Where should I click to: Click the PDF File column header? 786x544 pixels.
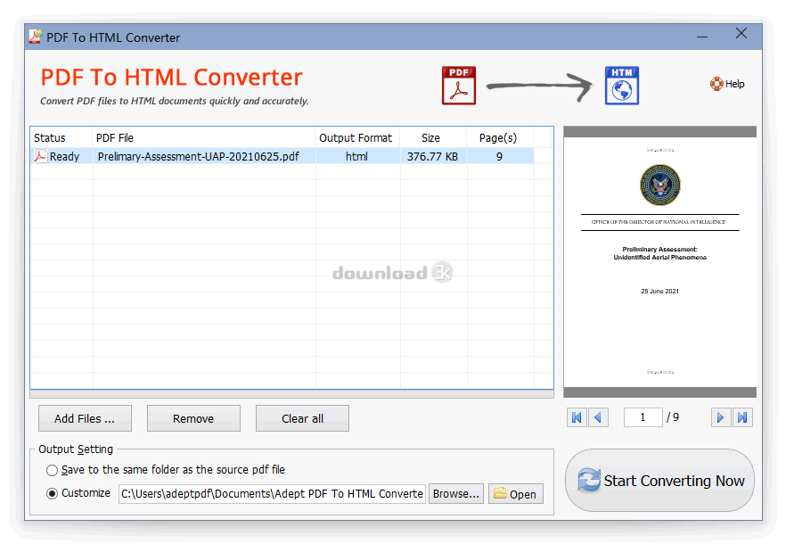tap(204, 138)
